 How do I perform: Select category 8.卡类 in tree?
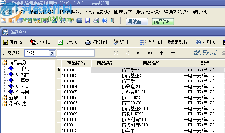[22, 86]
